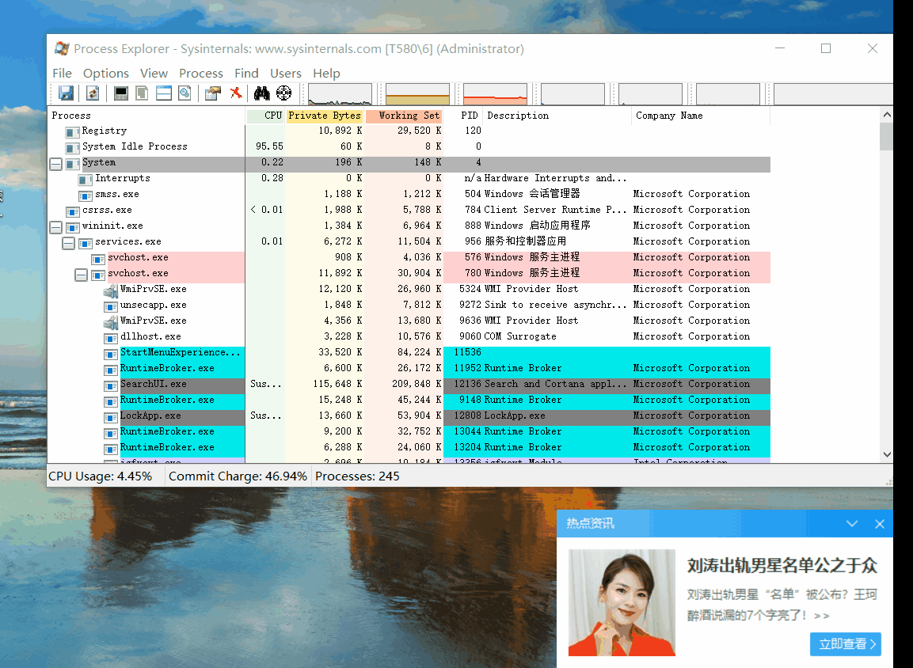This screenshot has height=668, width=913.
Task: Sort by the CPU column header
Action: pos(265,116)
